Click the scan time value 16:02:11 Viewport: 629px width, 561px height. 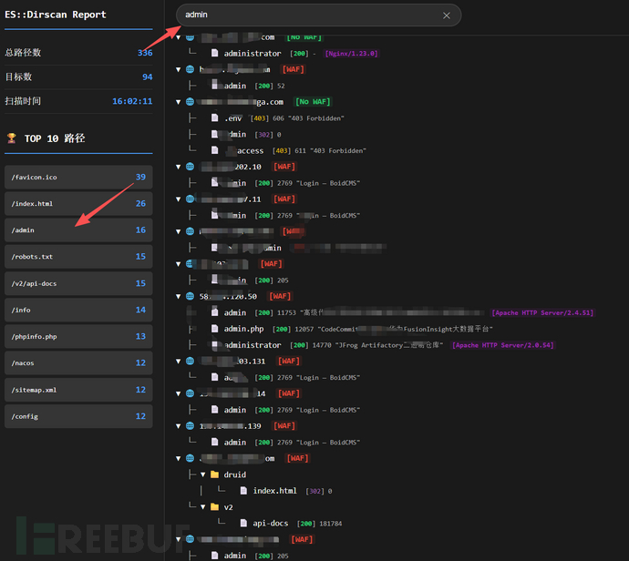[132, 101]
